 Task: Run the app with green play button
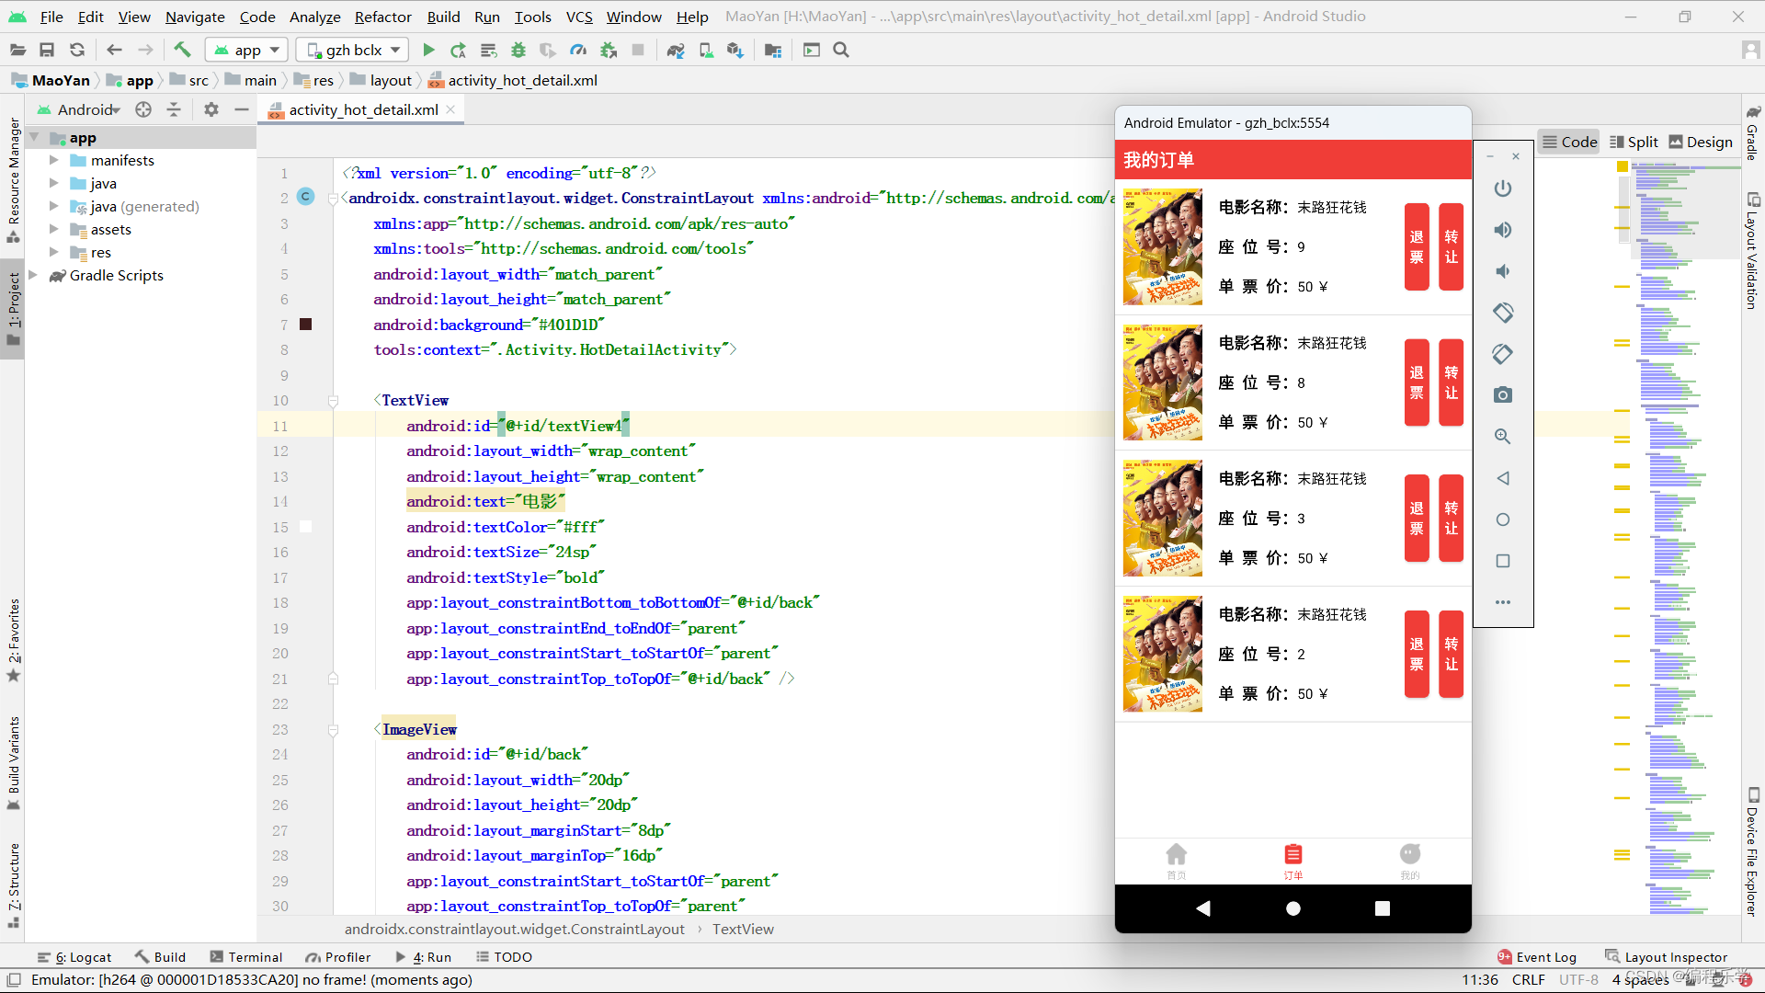tap(428, 51)
